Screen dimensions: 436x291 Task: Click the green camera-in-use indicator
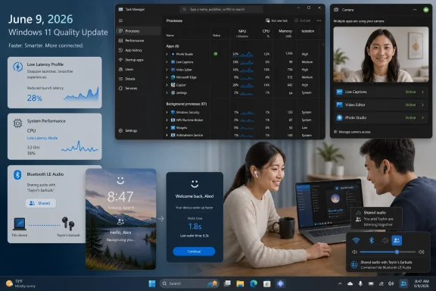point(425,10)
